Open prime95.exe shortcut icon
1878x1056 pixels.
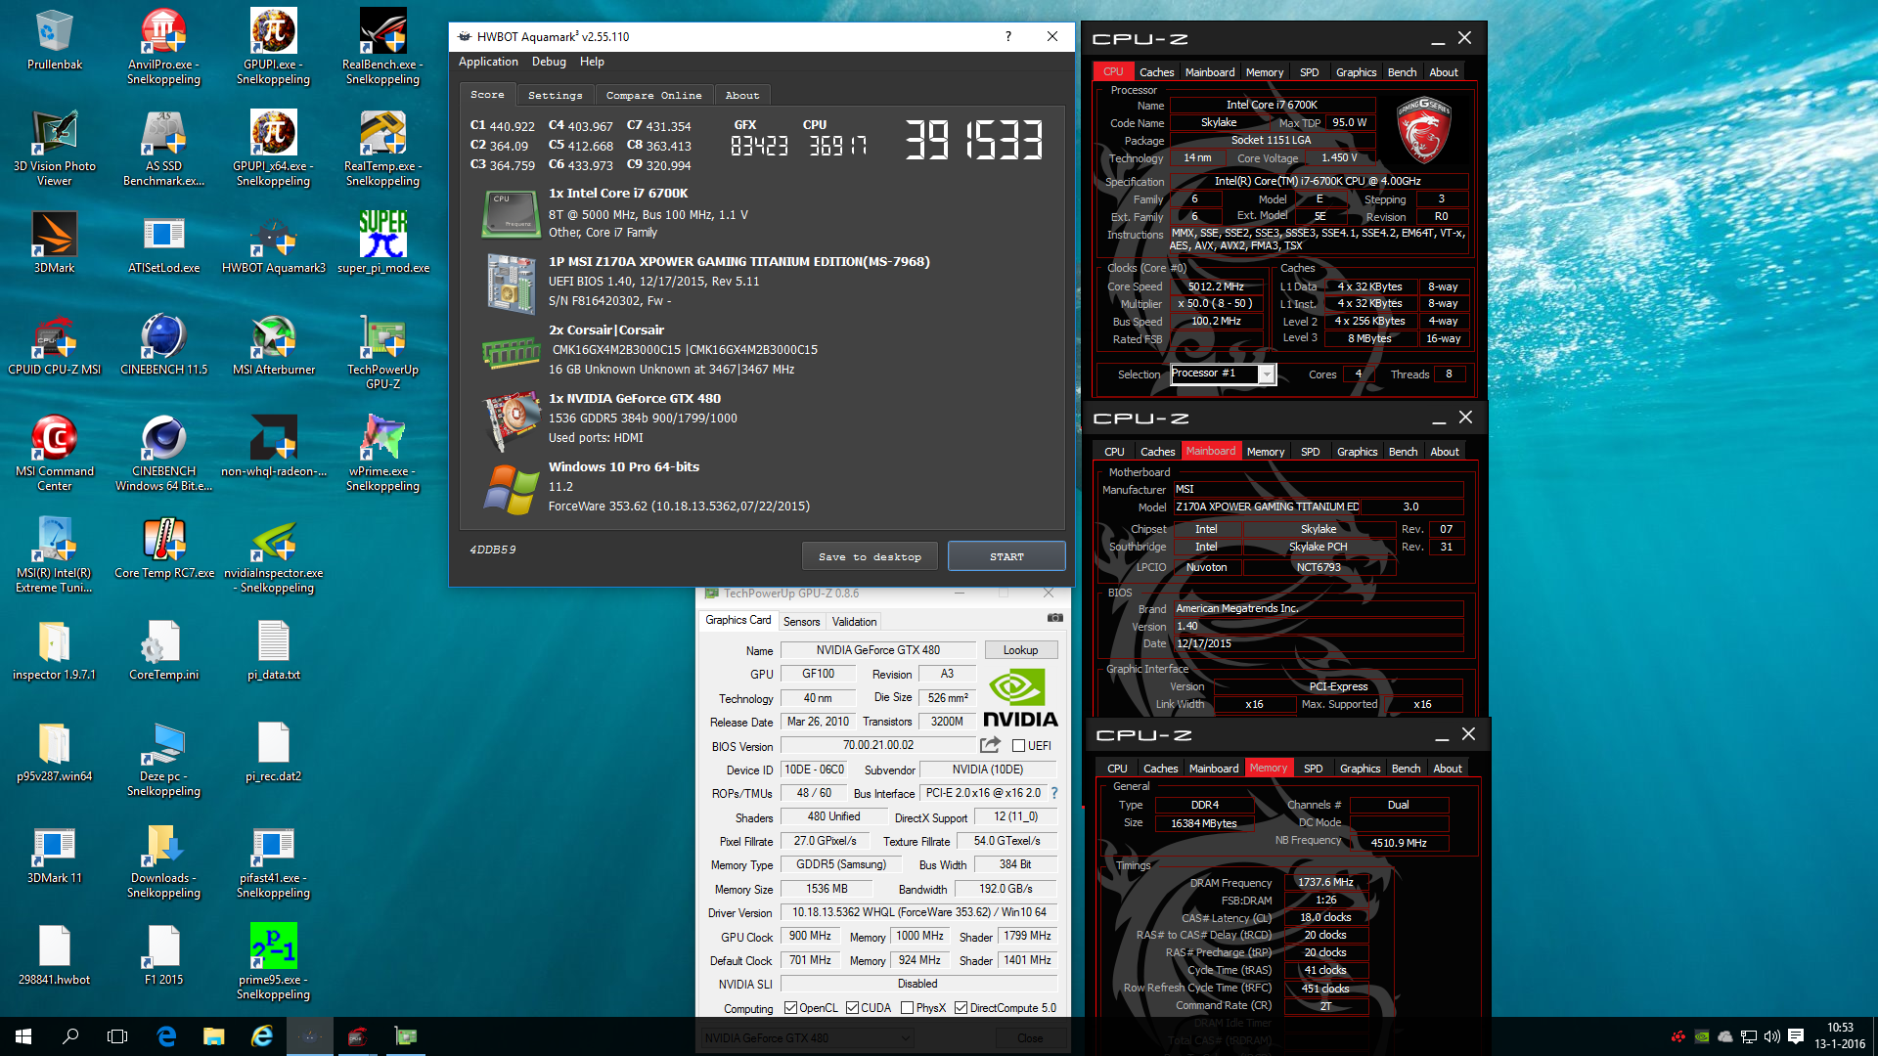pos(273,962)
